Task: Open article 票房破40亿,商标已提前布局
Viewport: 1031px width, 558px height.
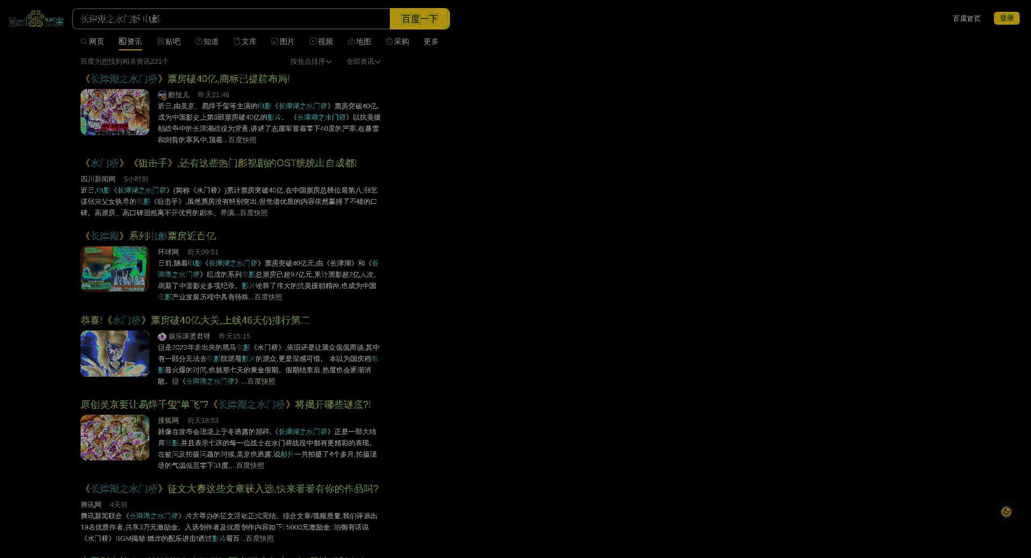Action: pyautogui.click(x=185, y=79)
